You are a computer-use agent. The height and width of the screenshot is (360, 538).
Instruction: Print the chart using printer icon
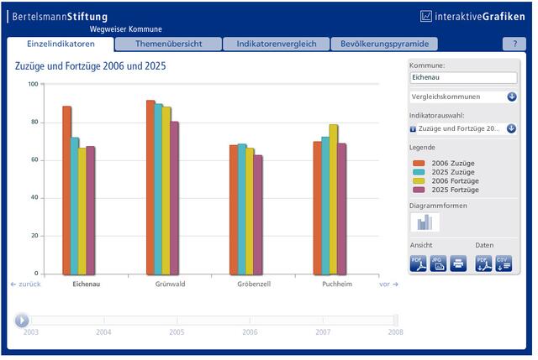tap(458, 263)
